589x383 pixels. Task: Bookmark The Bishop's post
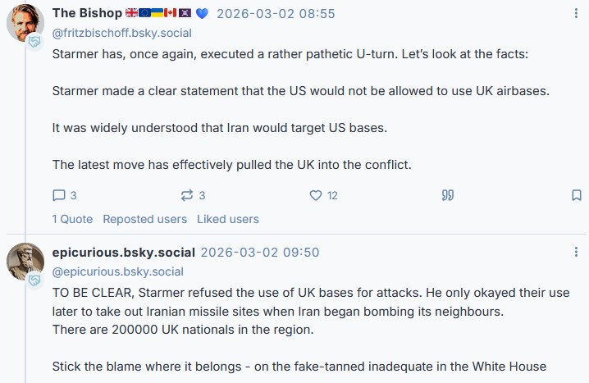pyautogui.click(x=576, y=195)
